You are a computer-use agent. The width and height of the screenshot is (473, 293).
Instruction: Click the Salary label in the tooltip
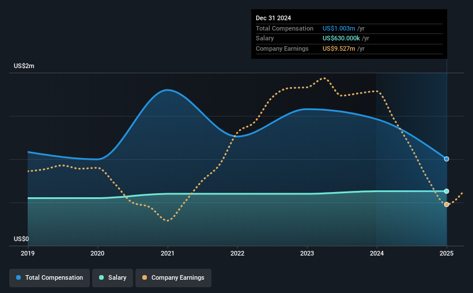click(x=265, y=39)
